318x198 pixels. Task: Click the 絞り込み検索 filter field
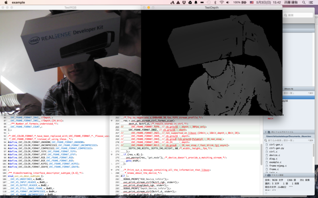click(x=289, y=140)
